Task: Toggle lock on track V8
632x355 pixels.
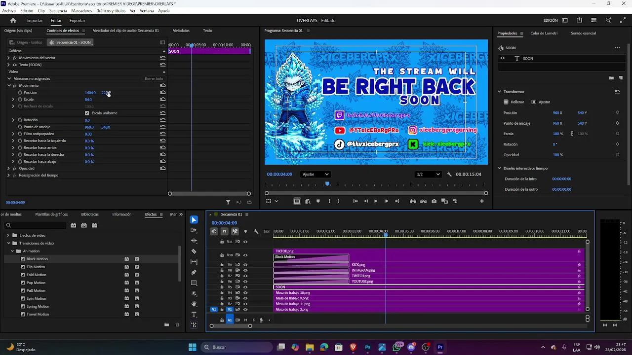Action: 222,270
